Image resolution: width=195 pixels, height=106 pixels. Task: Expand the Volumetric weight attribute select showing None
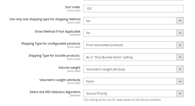tap(134, 81)
